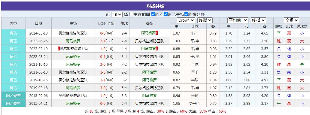Click handicap 半/一 cell

195,33
